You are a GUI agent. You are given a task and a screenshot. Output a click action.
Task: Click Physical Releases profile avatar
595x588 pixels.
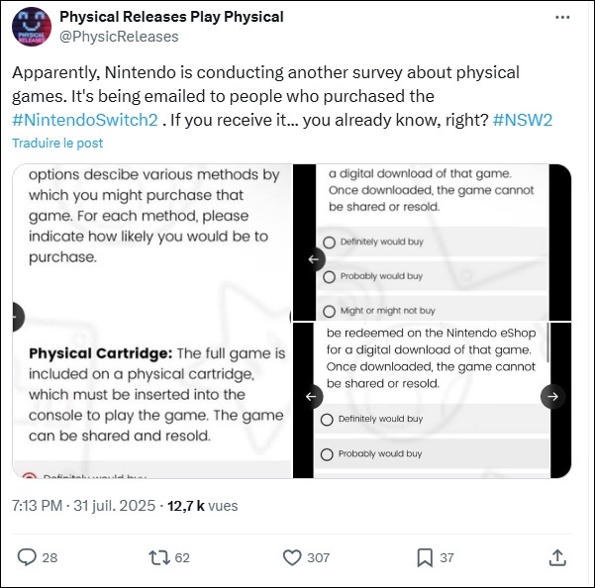(x=31, y=27)
